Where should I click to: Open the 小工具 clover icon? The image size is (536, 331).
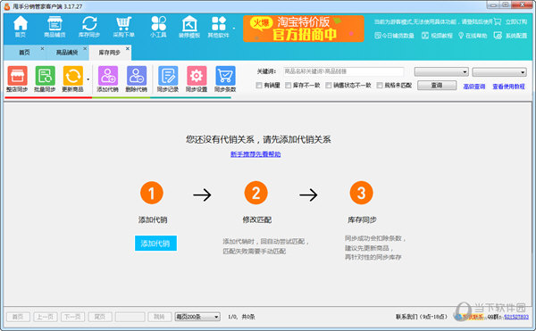click(158, 27)
